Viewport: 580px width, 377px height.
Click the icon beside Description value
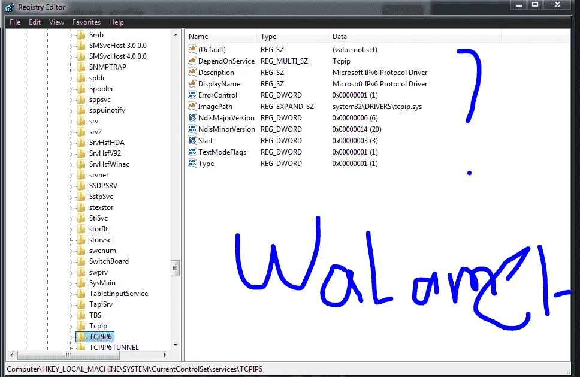[192, 72]
